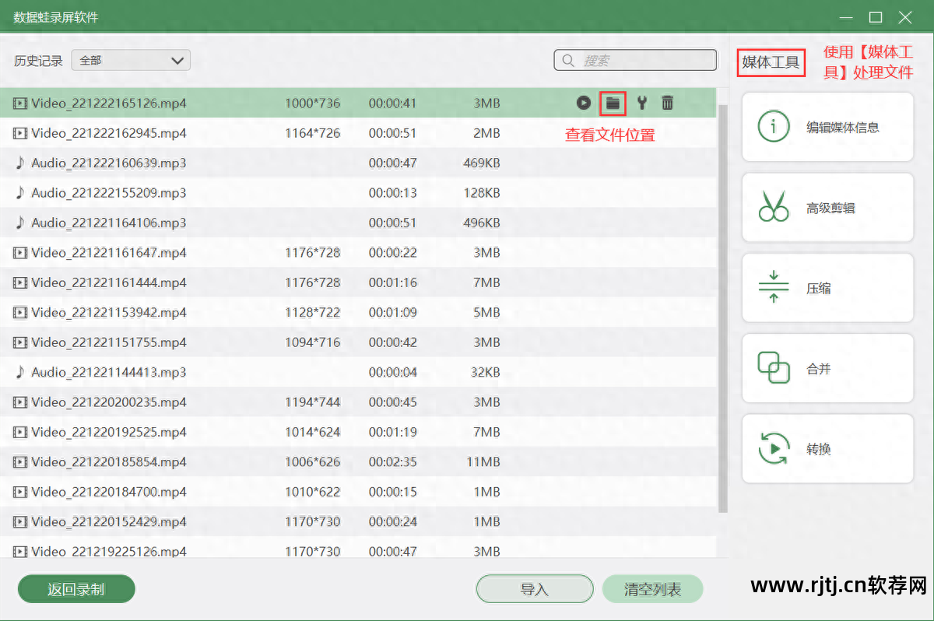This screenshot has width=934, height=621.
Task: Click 返回录制 button
Action: pyautogui.click(x=76, y=589)
